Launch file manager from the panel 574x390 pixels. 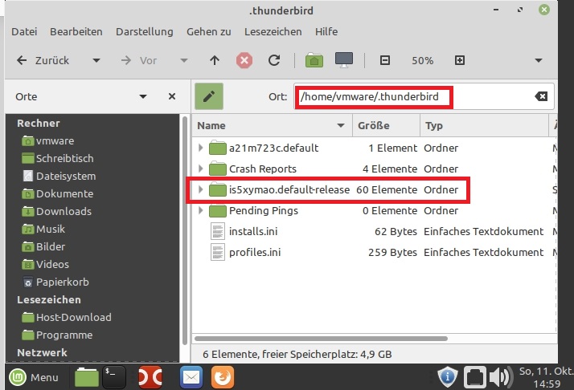[86, 377]
